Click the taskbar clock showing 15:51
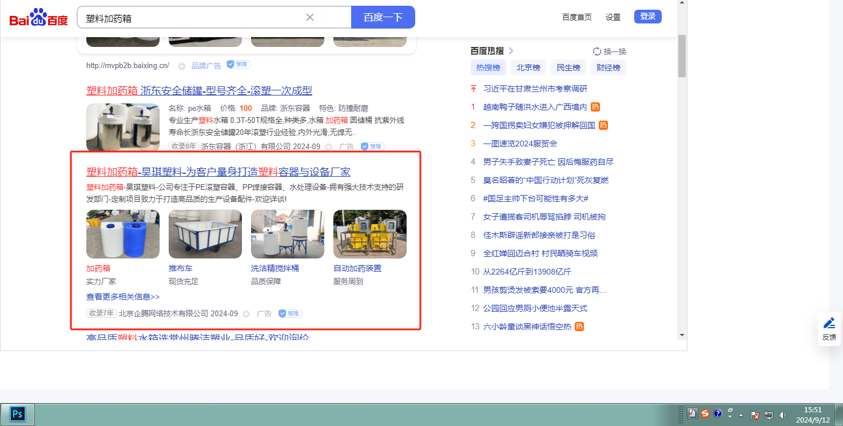Screen dimensions: 843x426 tap(813, 415)
